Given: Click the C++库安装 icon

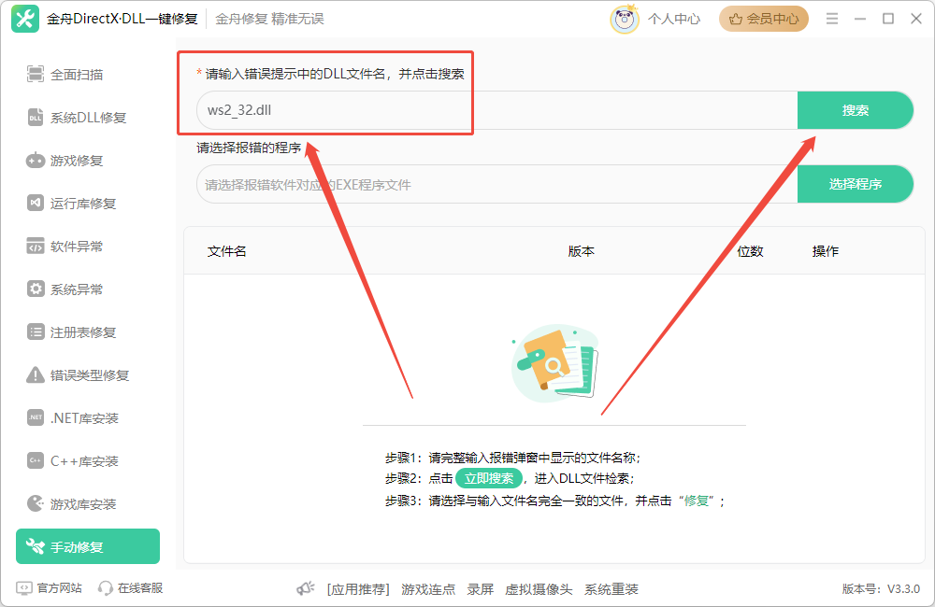Looking at the screenshot, I should [36, 460].
